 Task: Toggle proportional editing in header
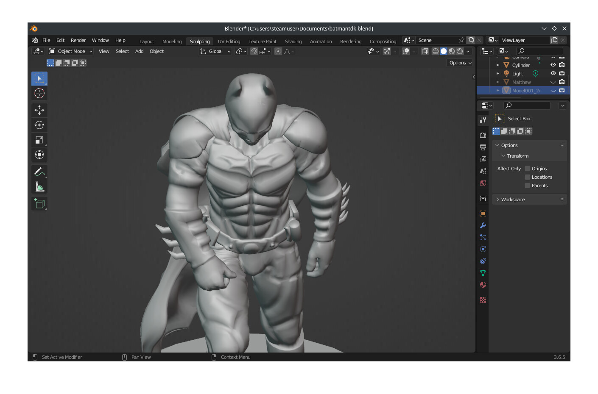[x=278, y=51]
